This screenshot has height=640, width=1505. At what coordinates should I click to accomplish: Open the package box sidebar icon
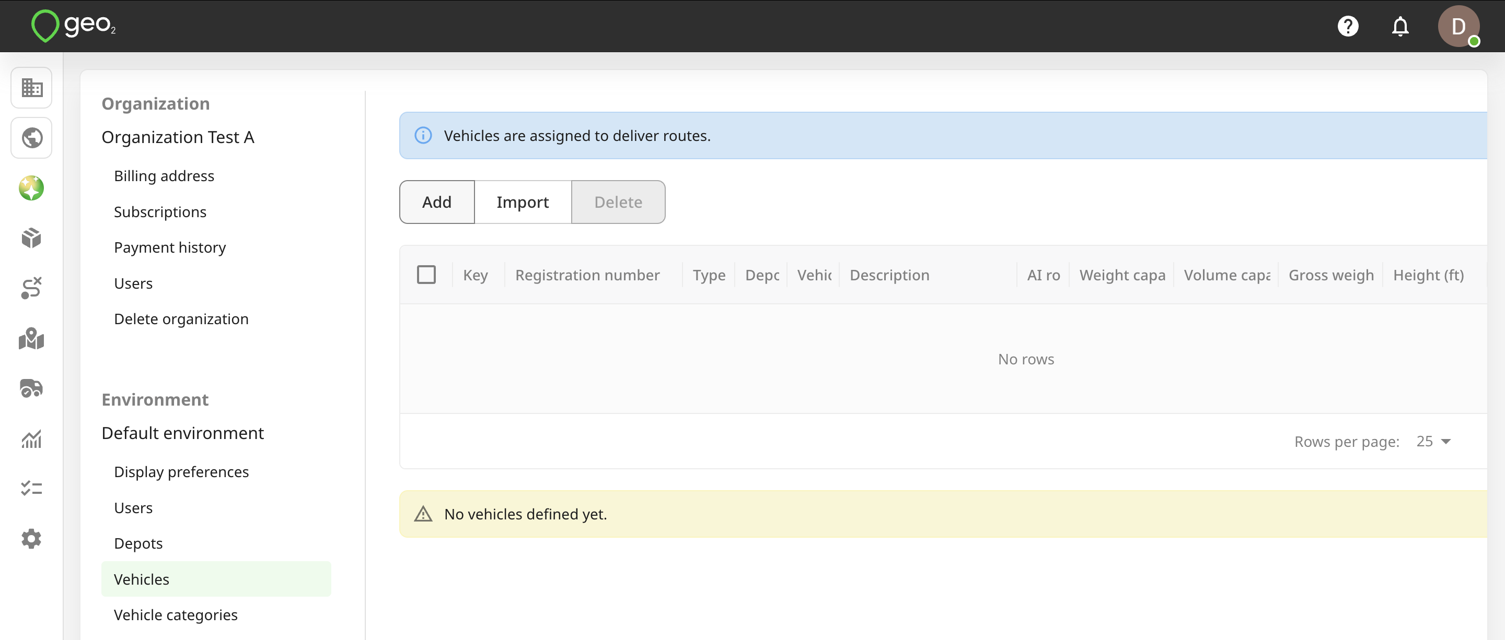pyautogui.click(x=31, y=238)
